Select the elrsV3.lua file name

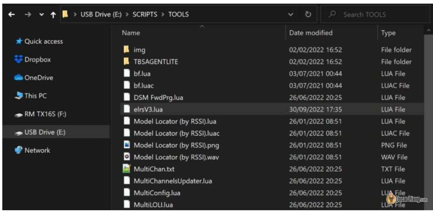pyautogui.click(x=148, y=110)
